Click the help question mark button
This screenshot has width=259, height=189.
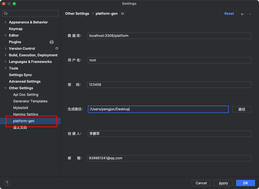coord(7,183)
